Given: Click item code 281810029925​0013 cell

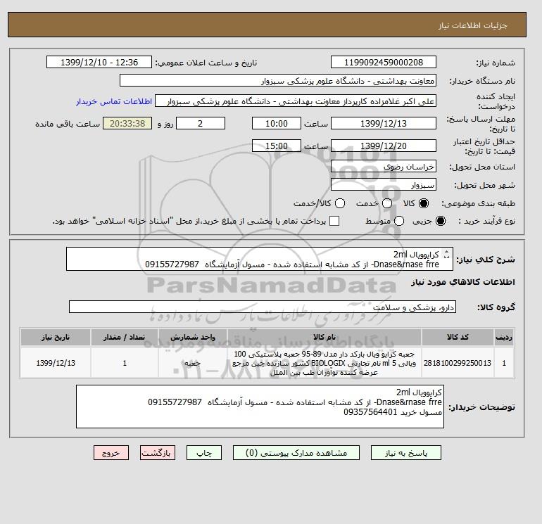Looking at the screenshot, I should tap(458, 363).
